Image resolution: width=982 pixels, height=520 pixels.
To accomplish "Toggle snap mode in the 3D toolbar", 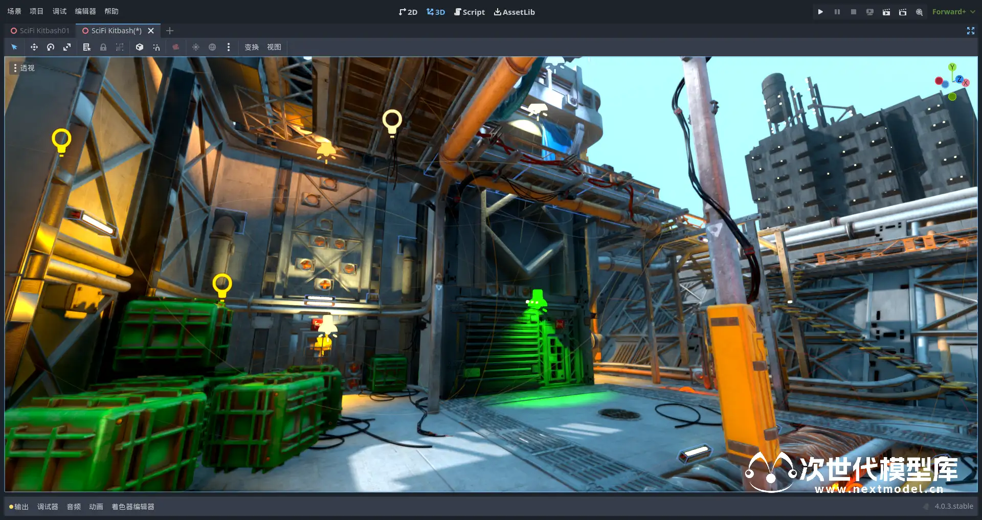I will click(157, 47).
